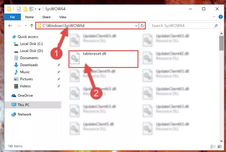Image resolution: width=226 pixels, height=152 pixels.
Task: Refresh the SysWOW64 folder view
Action: 142,26
